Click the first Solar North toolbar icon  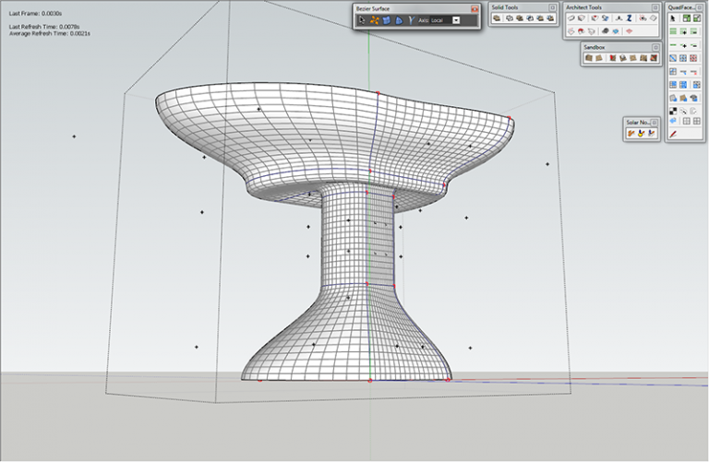click(x=631, y=134)
